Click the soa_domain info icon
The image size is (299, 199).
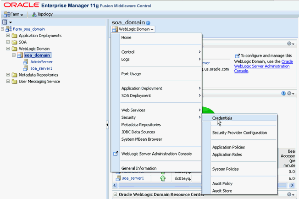pyautogui.click(x=148, y=23)
